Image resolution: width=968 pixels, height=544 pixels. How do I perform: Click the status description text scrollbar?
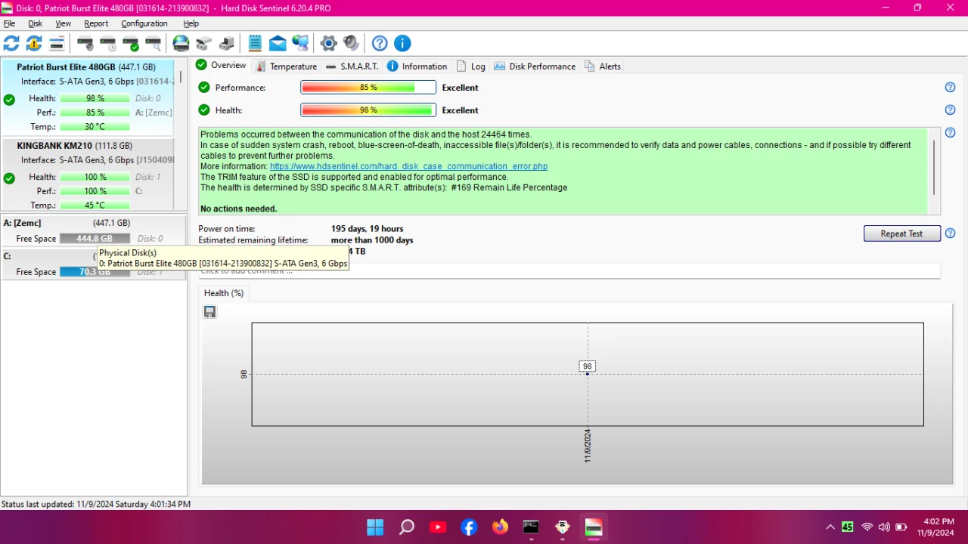[935, 168]
